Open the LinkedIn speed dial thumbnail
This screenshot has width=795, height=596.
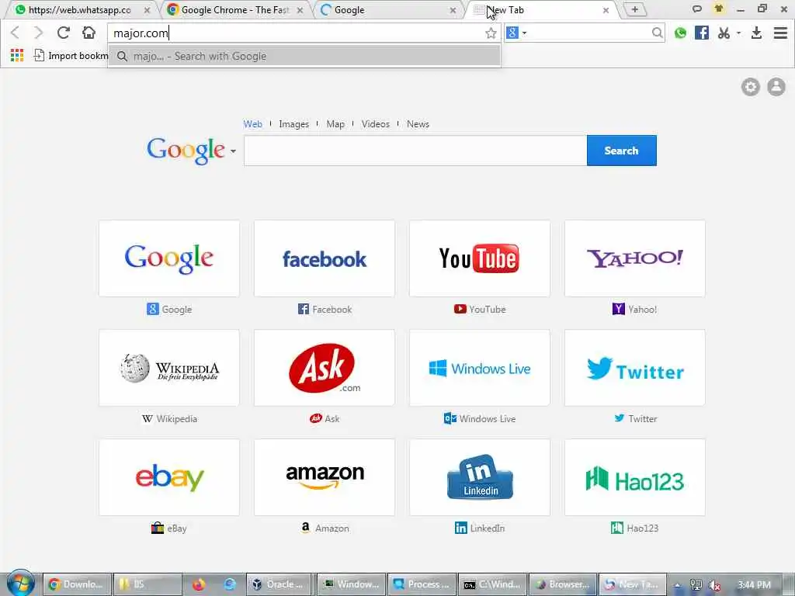click(x=480, y=477)
